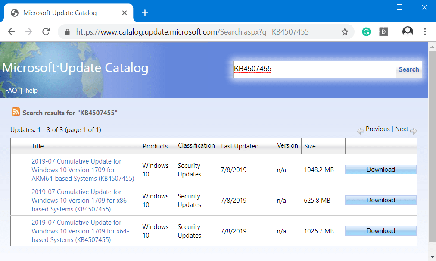The image size is (436, 261).
Task: Click the scrollbar up arrow
Action: click(x=432, y=47)
